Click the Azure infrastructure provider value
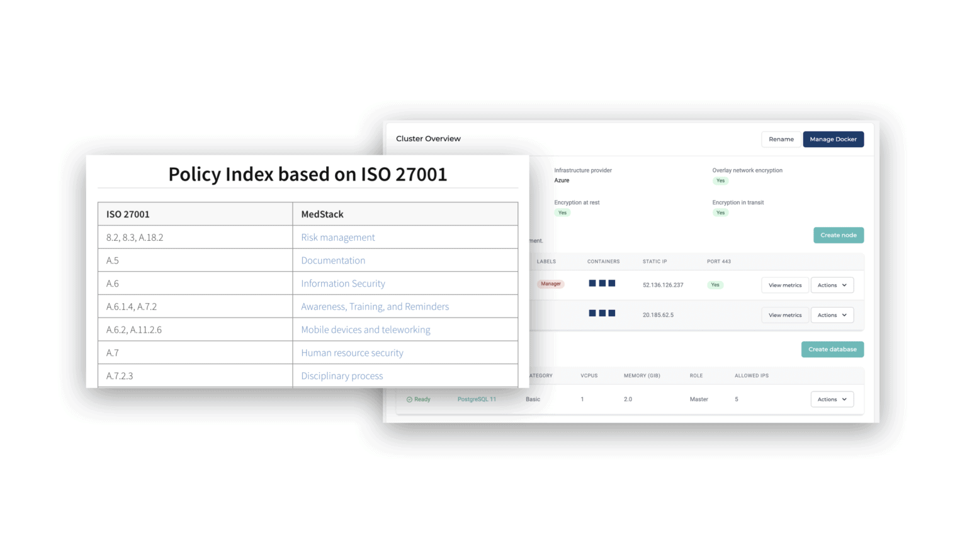The width and height of the screenshot is (967, 542). [562, 180]
